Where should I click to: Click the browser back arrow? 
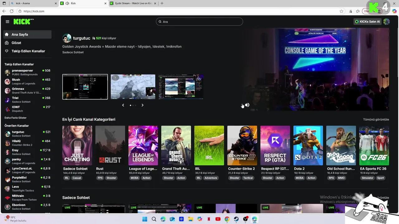4,11
